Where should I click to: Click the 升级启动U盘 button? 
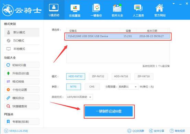22,73
